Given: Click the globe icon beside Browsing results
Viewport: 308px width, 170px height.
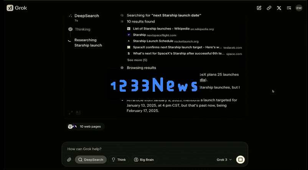Looking at the screenshot, I should click(x=122, y=68).
